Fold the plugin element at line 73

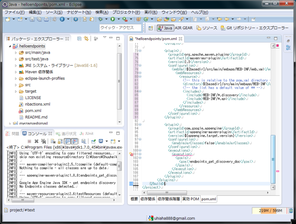[x=140, y=51]
